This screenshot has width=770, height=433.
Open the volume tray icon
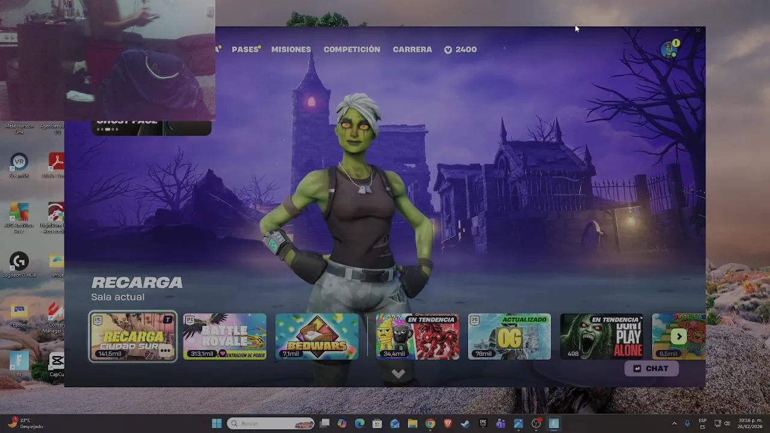coord(727,423)
